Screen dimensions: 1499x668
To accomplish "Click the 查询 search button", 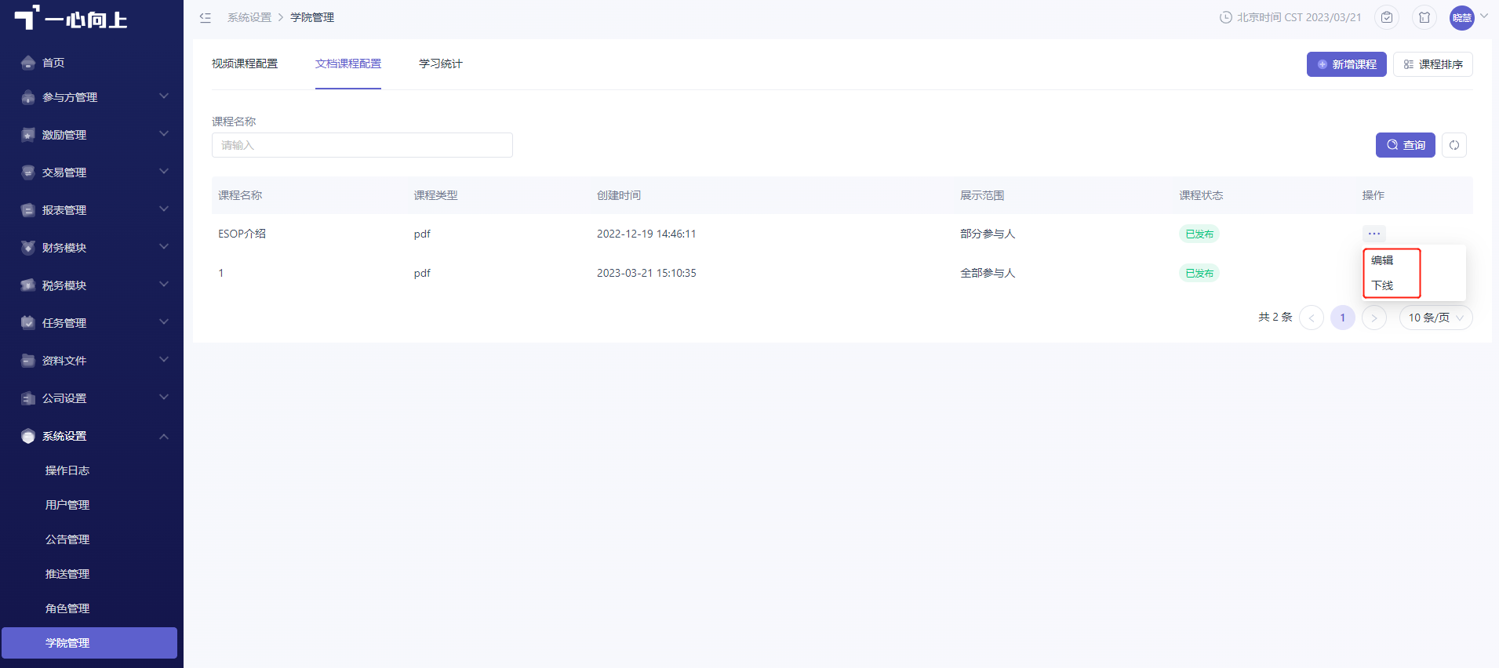I will click(x=1405, y=145).
